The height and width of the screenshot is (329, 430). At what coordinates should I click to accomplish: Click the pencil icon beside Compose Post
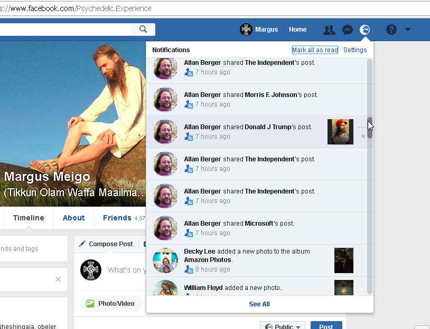82,244
